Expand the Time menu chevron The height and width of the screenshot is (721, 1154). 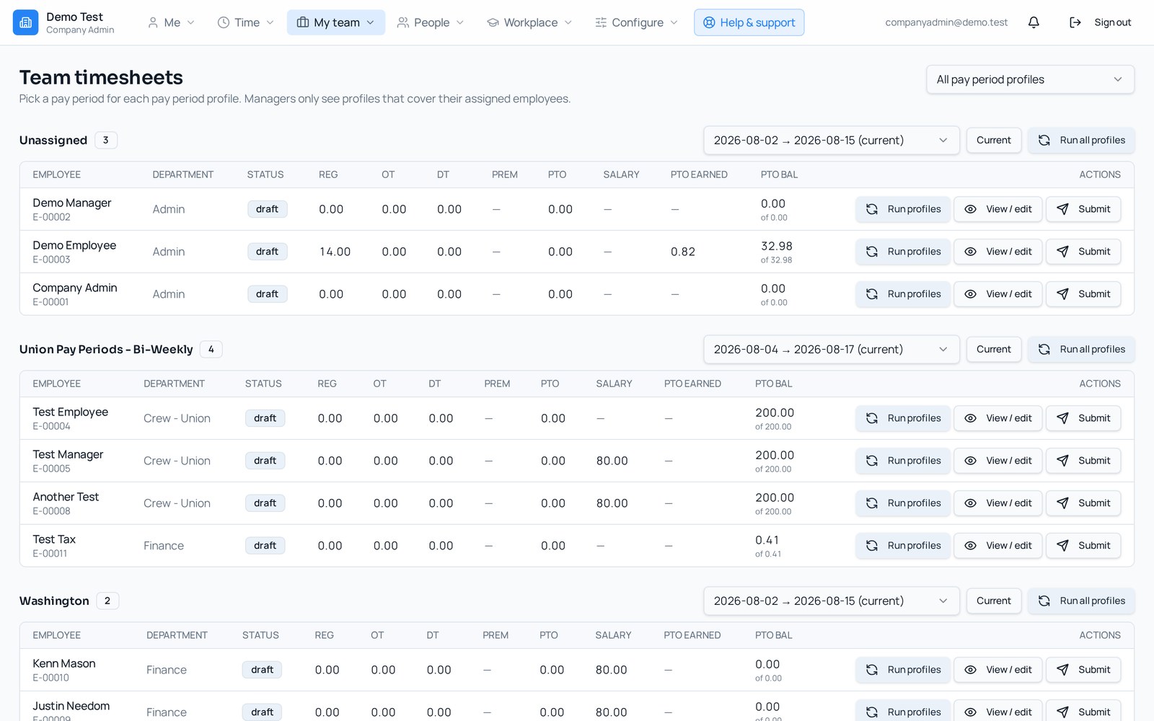point(270,22)
